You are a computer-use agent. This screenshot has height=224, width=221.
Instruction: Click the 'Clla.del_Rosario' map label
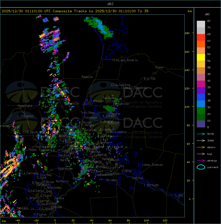125,60
